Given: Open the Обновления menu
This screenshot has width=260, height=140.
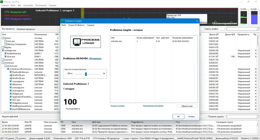Looking at the screenshot, I should (x=41, y=5).
